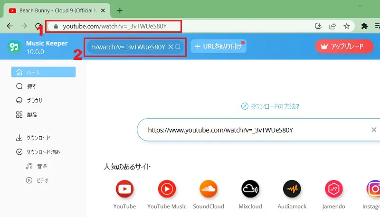This screenshot has width=380, height=217.
Task: Click the share icon in the address bar
Action: click(x=332, y=26)
